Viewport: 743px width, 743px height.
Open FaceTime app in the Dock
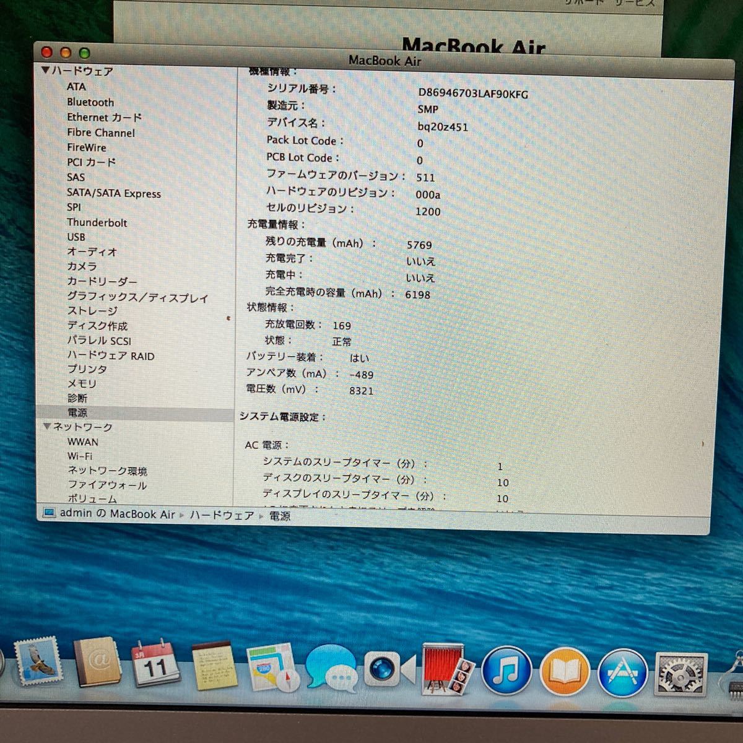389,669
